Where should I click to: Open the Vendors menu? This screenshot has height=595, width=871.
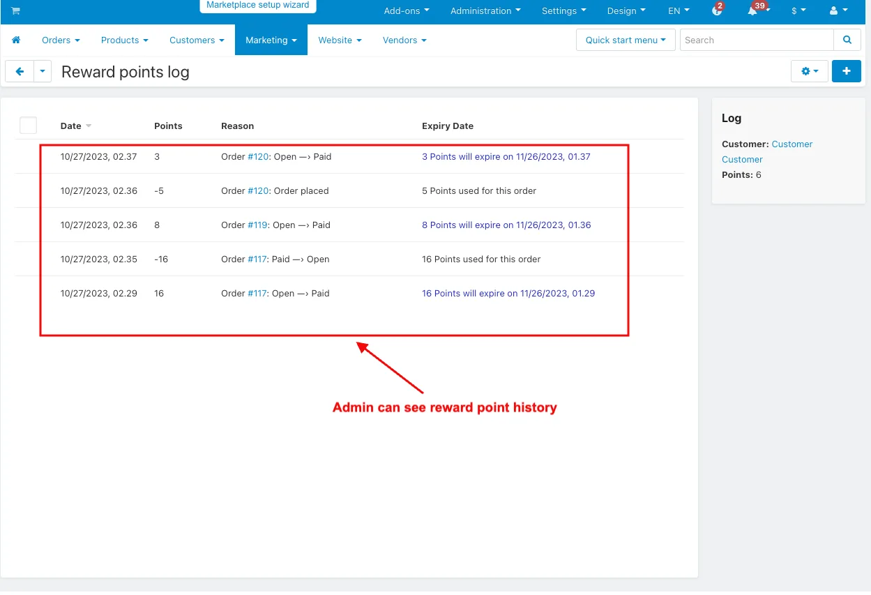tap(404, 40)
